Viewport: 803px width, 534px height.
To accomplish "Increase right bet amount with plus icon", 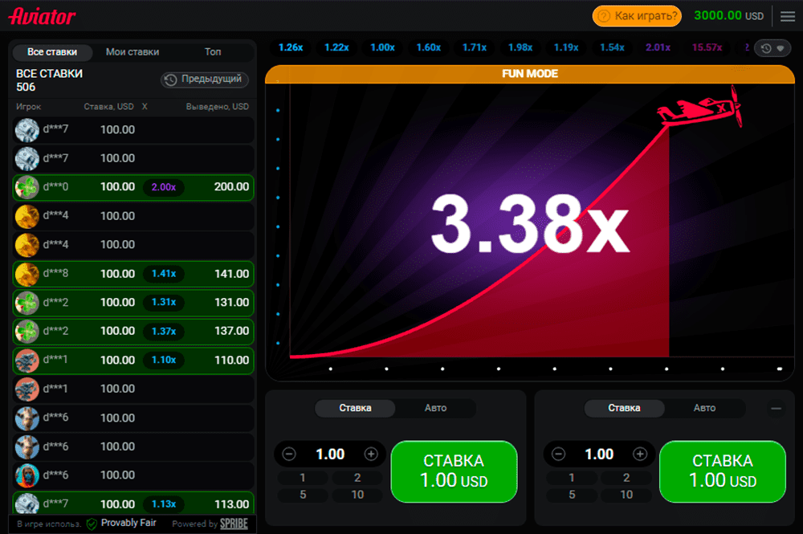I will click(x=640, y=455).
